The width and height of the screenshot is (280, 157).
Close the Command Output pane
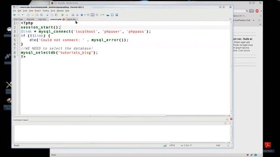pos(231,119)
